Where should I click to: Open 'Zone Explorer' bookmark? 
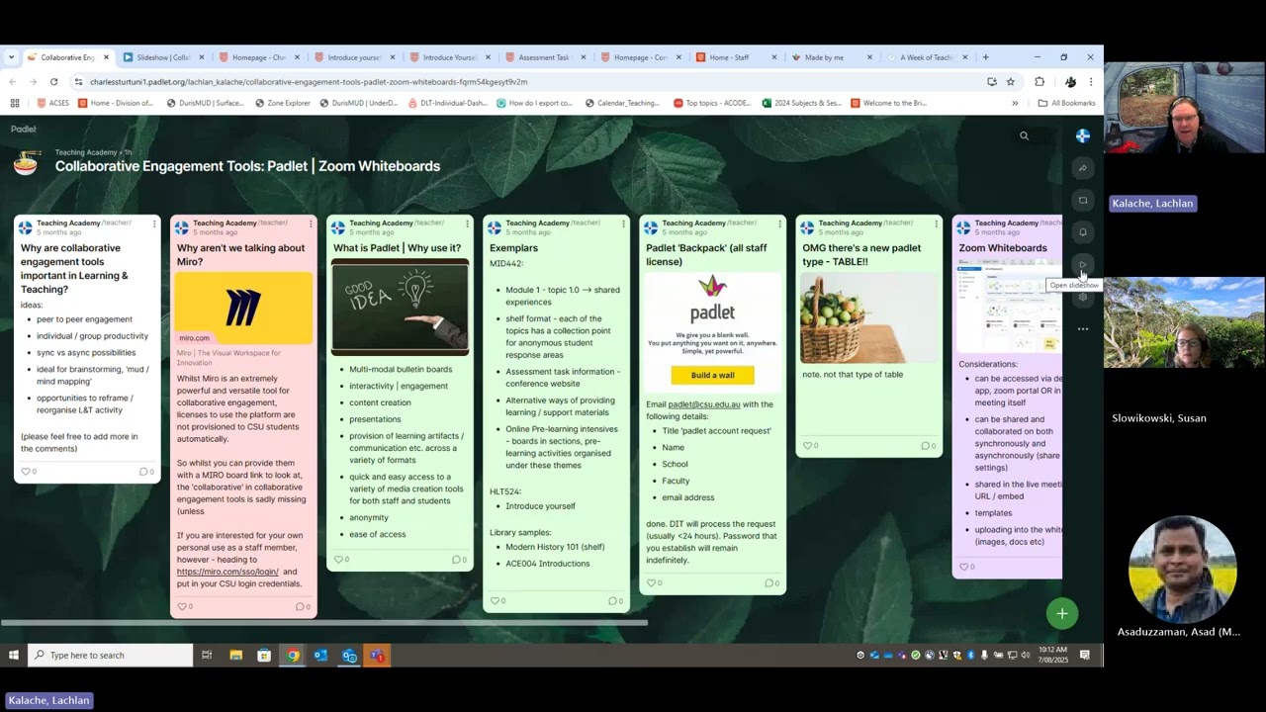point(283,103)
